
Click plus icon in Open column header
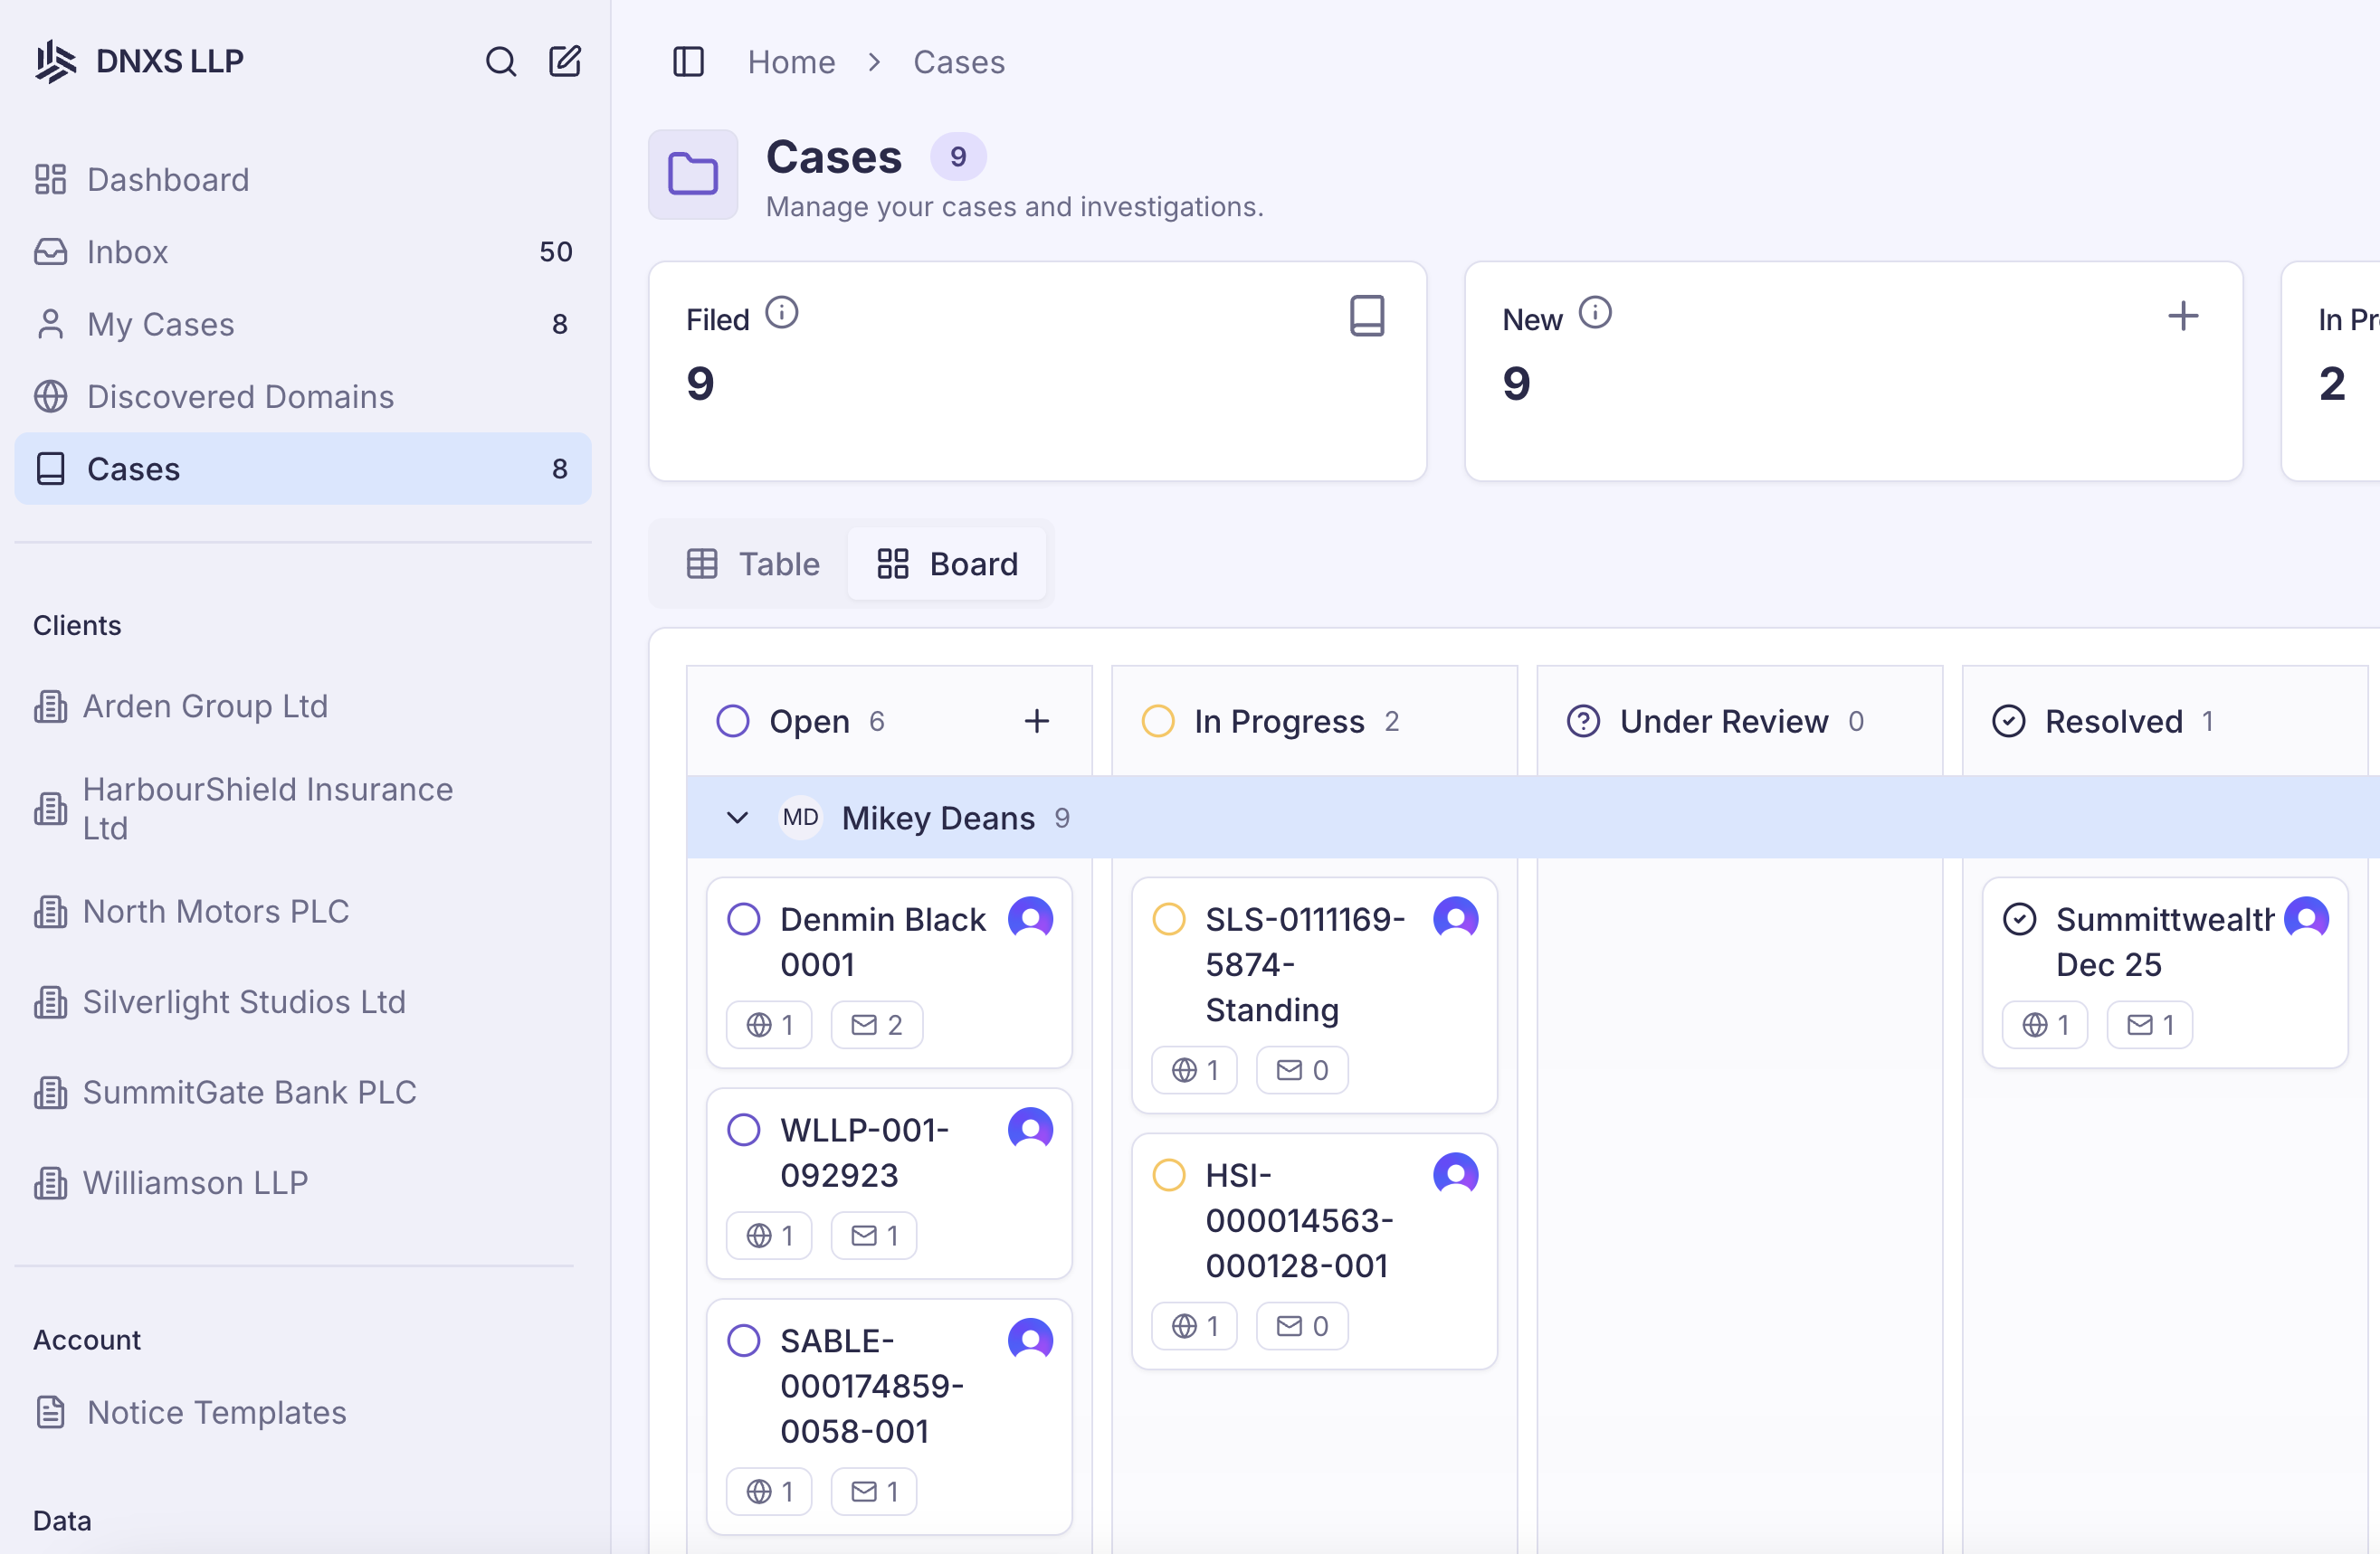point(1037,721)
